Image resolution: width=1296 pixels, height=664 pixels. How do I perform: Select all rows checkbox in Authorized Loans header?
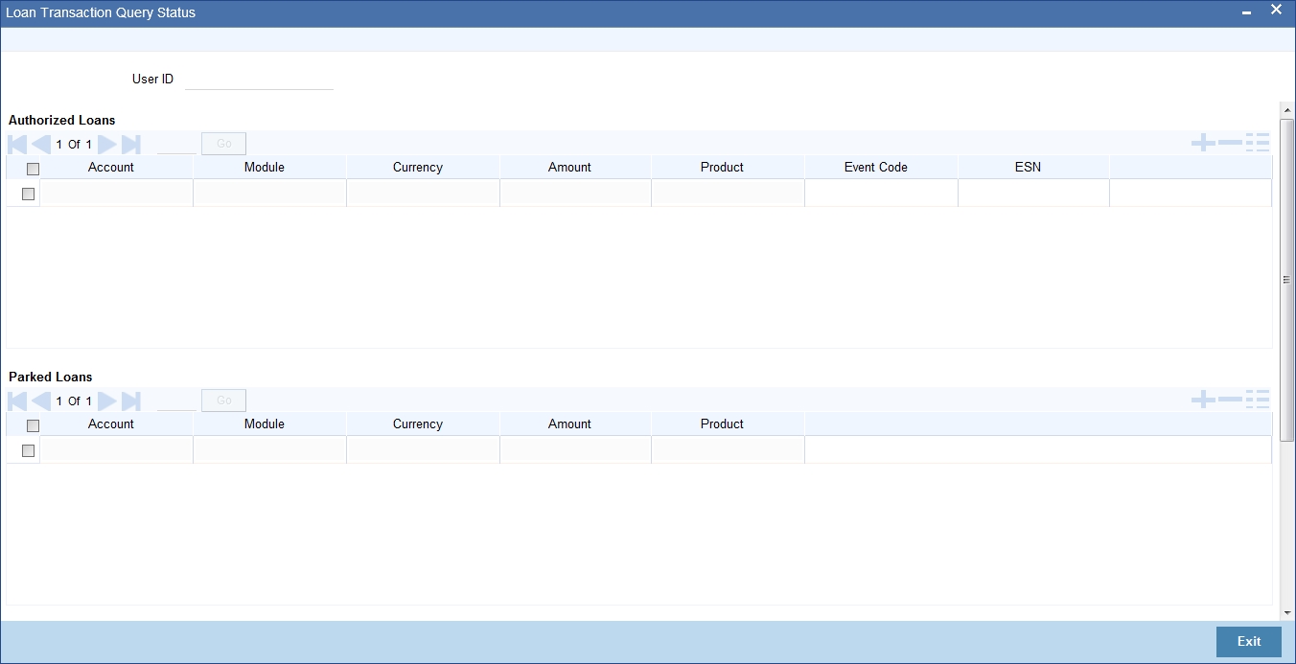pos(33,169)
